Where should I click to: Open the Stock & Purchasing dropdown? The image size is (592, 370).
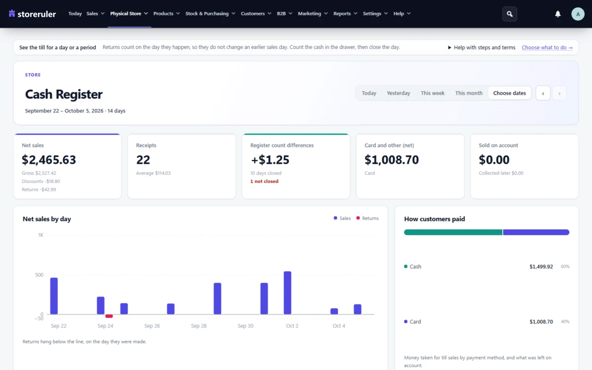210,14
